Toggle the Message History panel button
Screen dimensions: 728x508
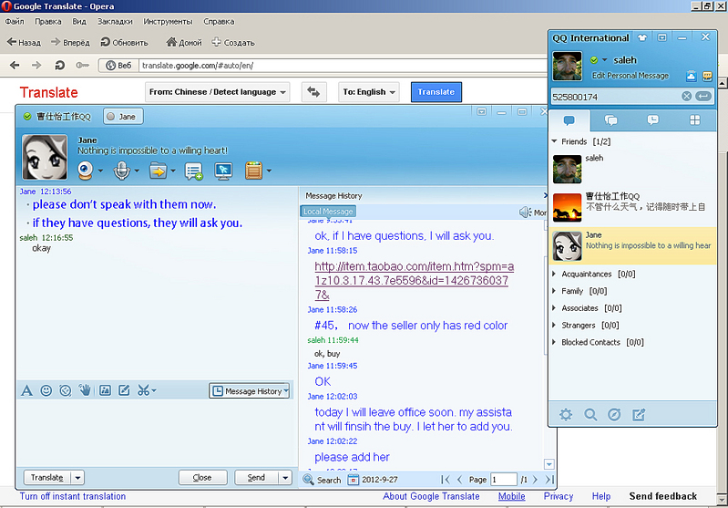(x=250, y=391)
